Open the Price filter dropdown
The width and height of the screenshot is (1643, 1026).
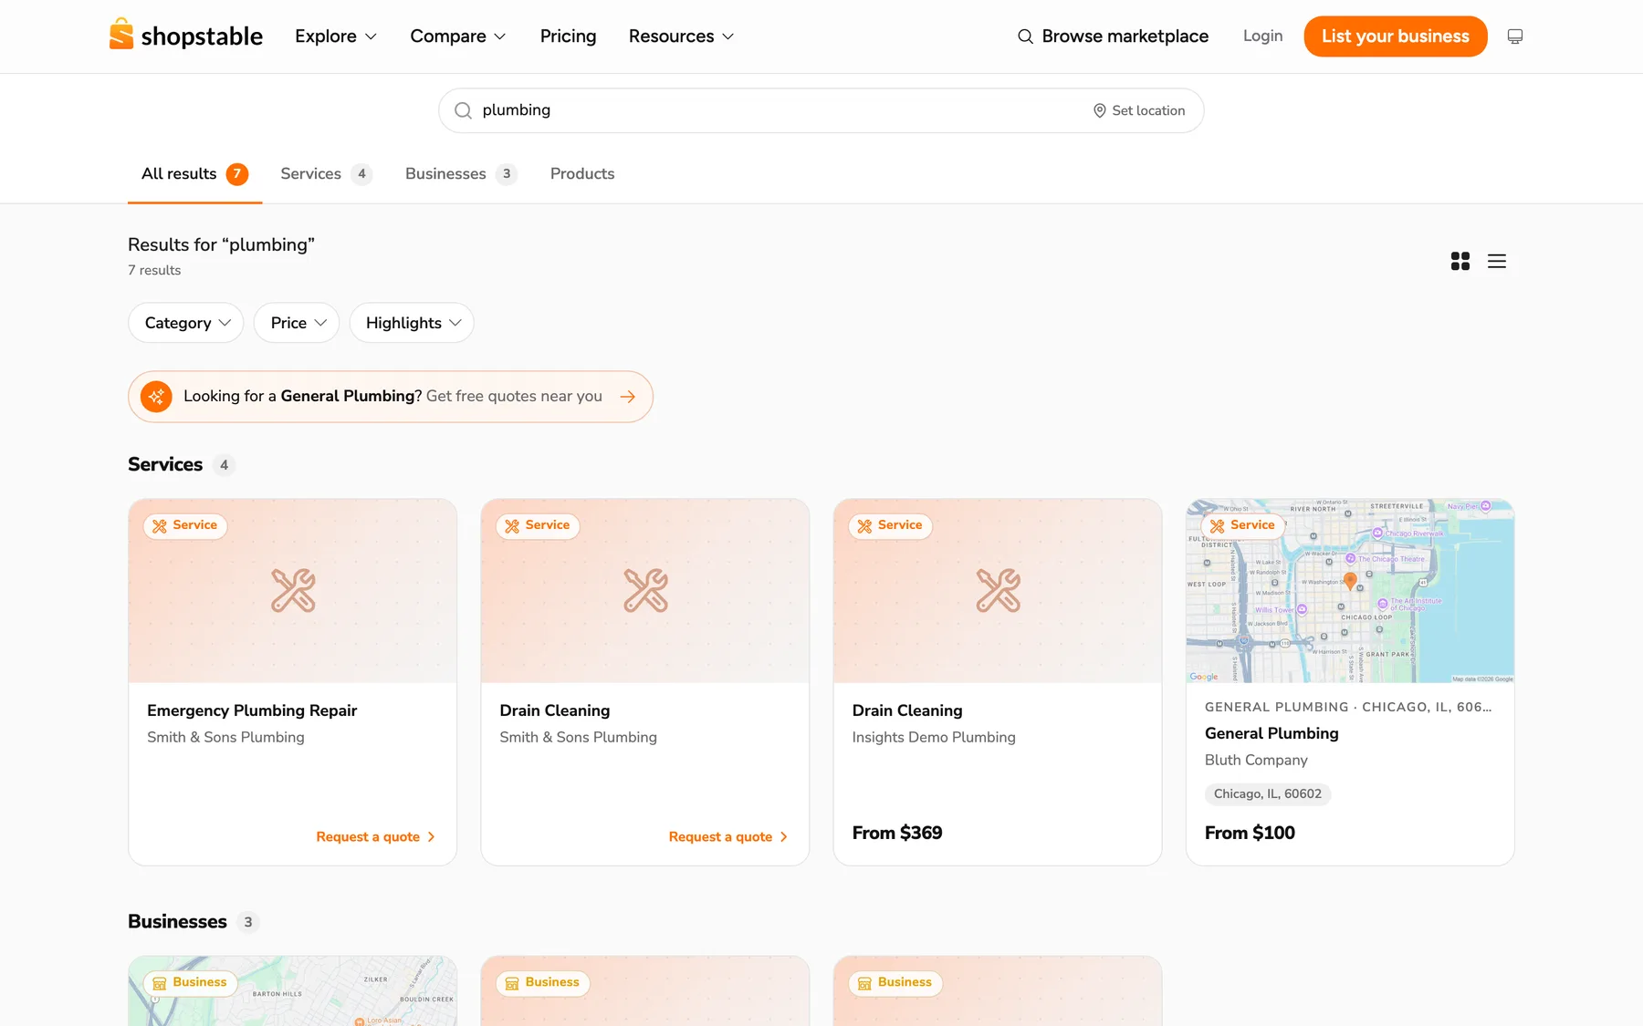coord(297,323)
